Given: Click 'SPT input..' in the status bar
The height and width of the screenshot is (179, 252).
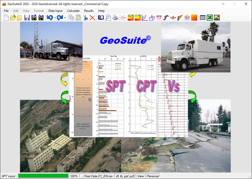Looking at the screenshot, I should click(x=9, y=176).
